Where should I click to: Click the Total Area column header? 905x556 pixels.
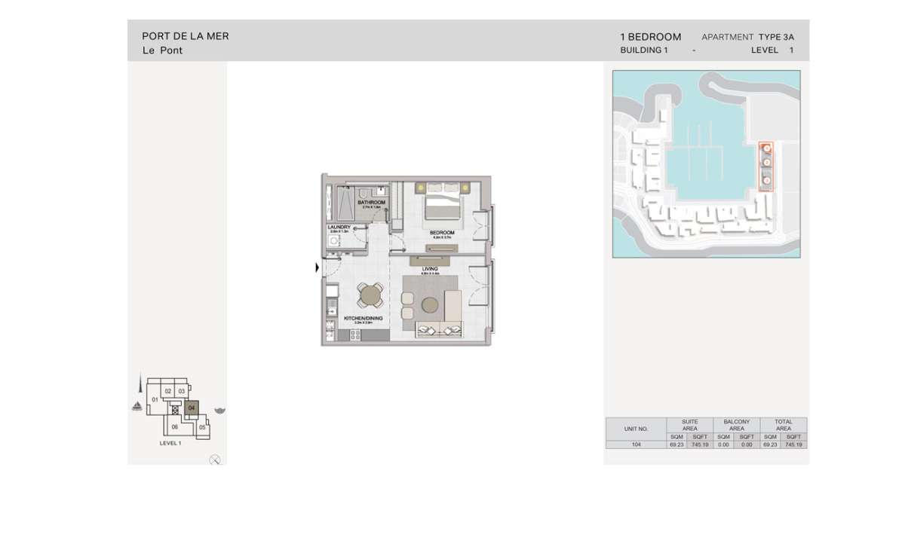(x=783, y=425)
